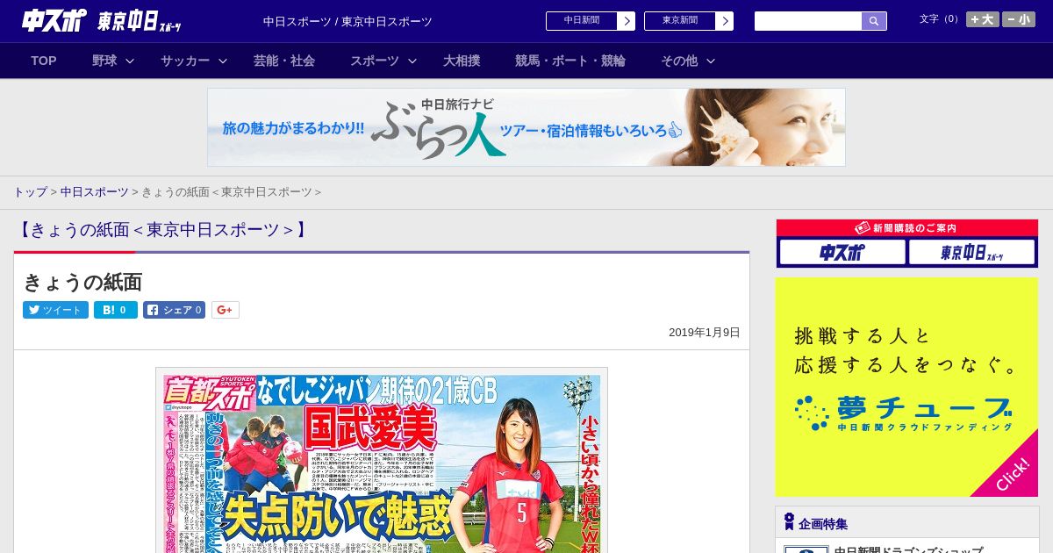This screenshot has height=553, width=1053.
Task: Open the サッカー menu
Action: tap(185, 61)
